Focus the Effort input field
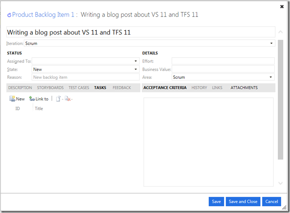This screenshot has width=290, height=213. 223,61
